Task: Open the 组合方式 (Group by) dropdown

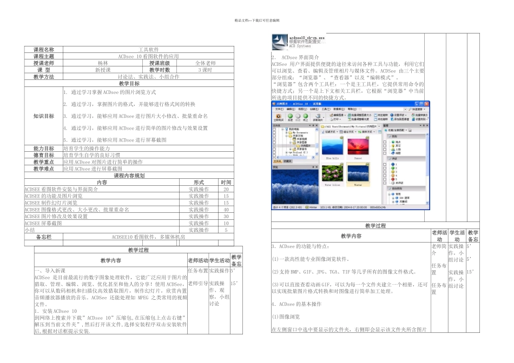Action: pyautogui.click(x=348, y=132)
